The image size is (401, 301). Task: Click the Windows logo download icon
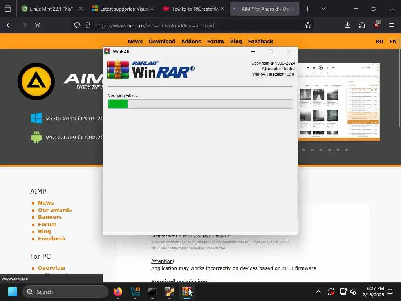click(x=36, y=118)
